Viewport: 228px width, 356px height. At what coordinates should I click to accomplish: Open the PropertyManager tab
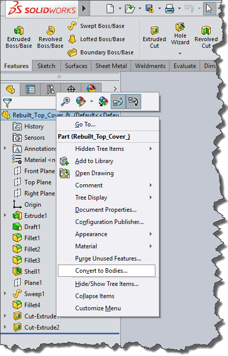[x=30, y=89]
